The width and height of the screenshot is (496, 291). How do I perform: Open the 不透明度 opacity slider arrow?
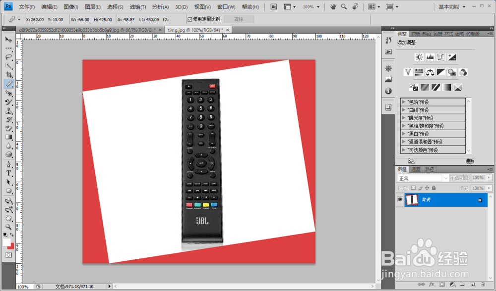tap(489, 178)
